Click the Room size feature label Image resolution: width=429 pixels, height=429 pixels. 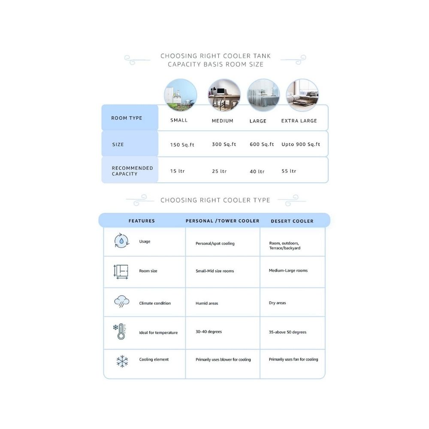pos(148,271)
